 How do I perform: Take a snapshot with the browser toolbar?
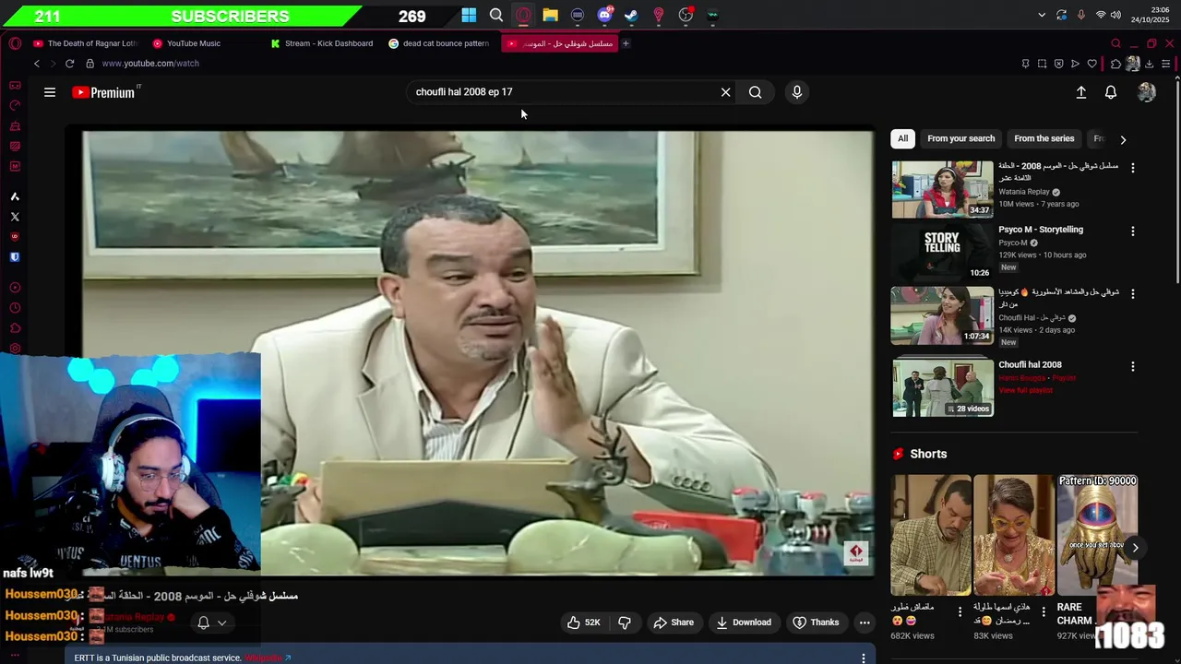click(1042, 64)
